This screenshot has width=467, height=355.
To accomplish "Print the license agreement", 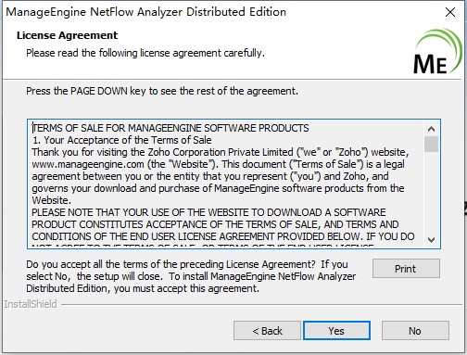I will (x=406, y=269).
